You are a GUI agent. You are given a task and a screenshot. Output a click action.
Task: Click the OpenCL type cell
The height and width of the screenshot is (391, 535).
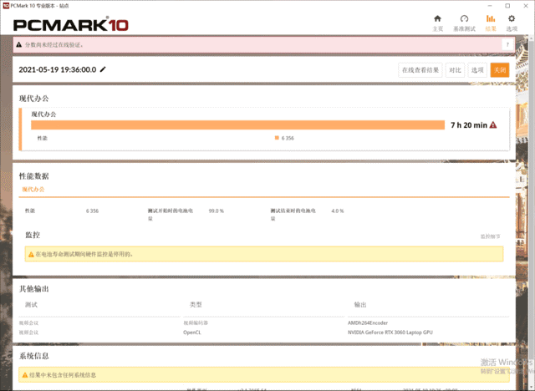point(192,333)
